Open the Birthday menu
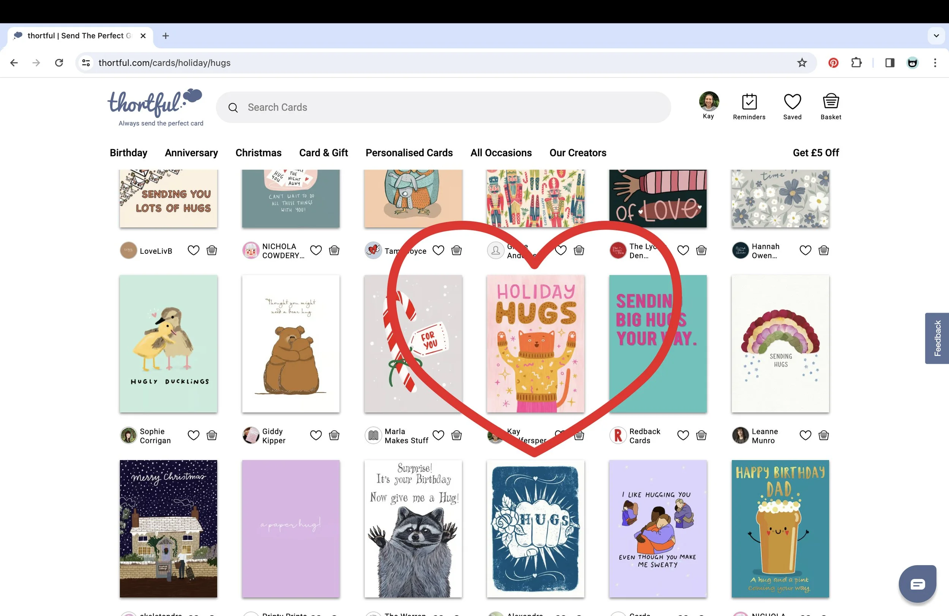 128,152
